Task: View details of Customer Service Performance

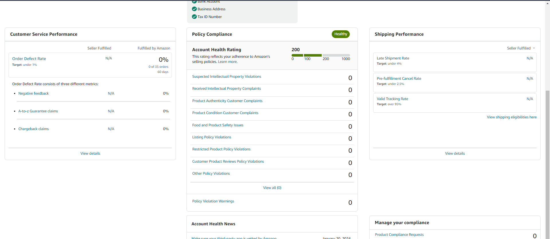Action: tap(90, 154)
